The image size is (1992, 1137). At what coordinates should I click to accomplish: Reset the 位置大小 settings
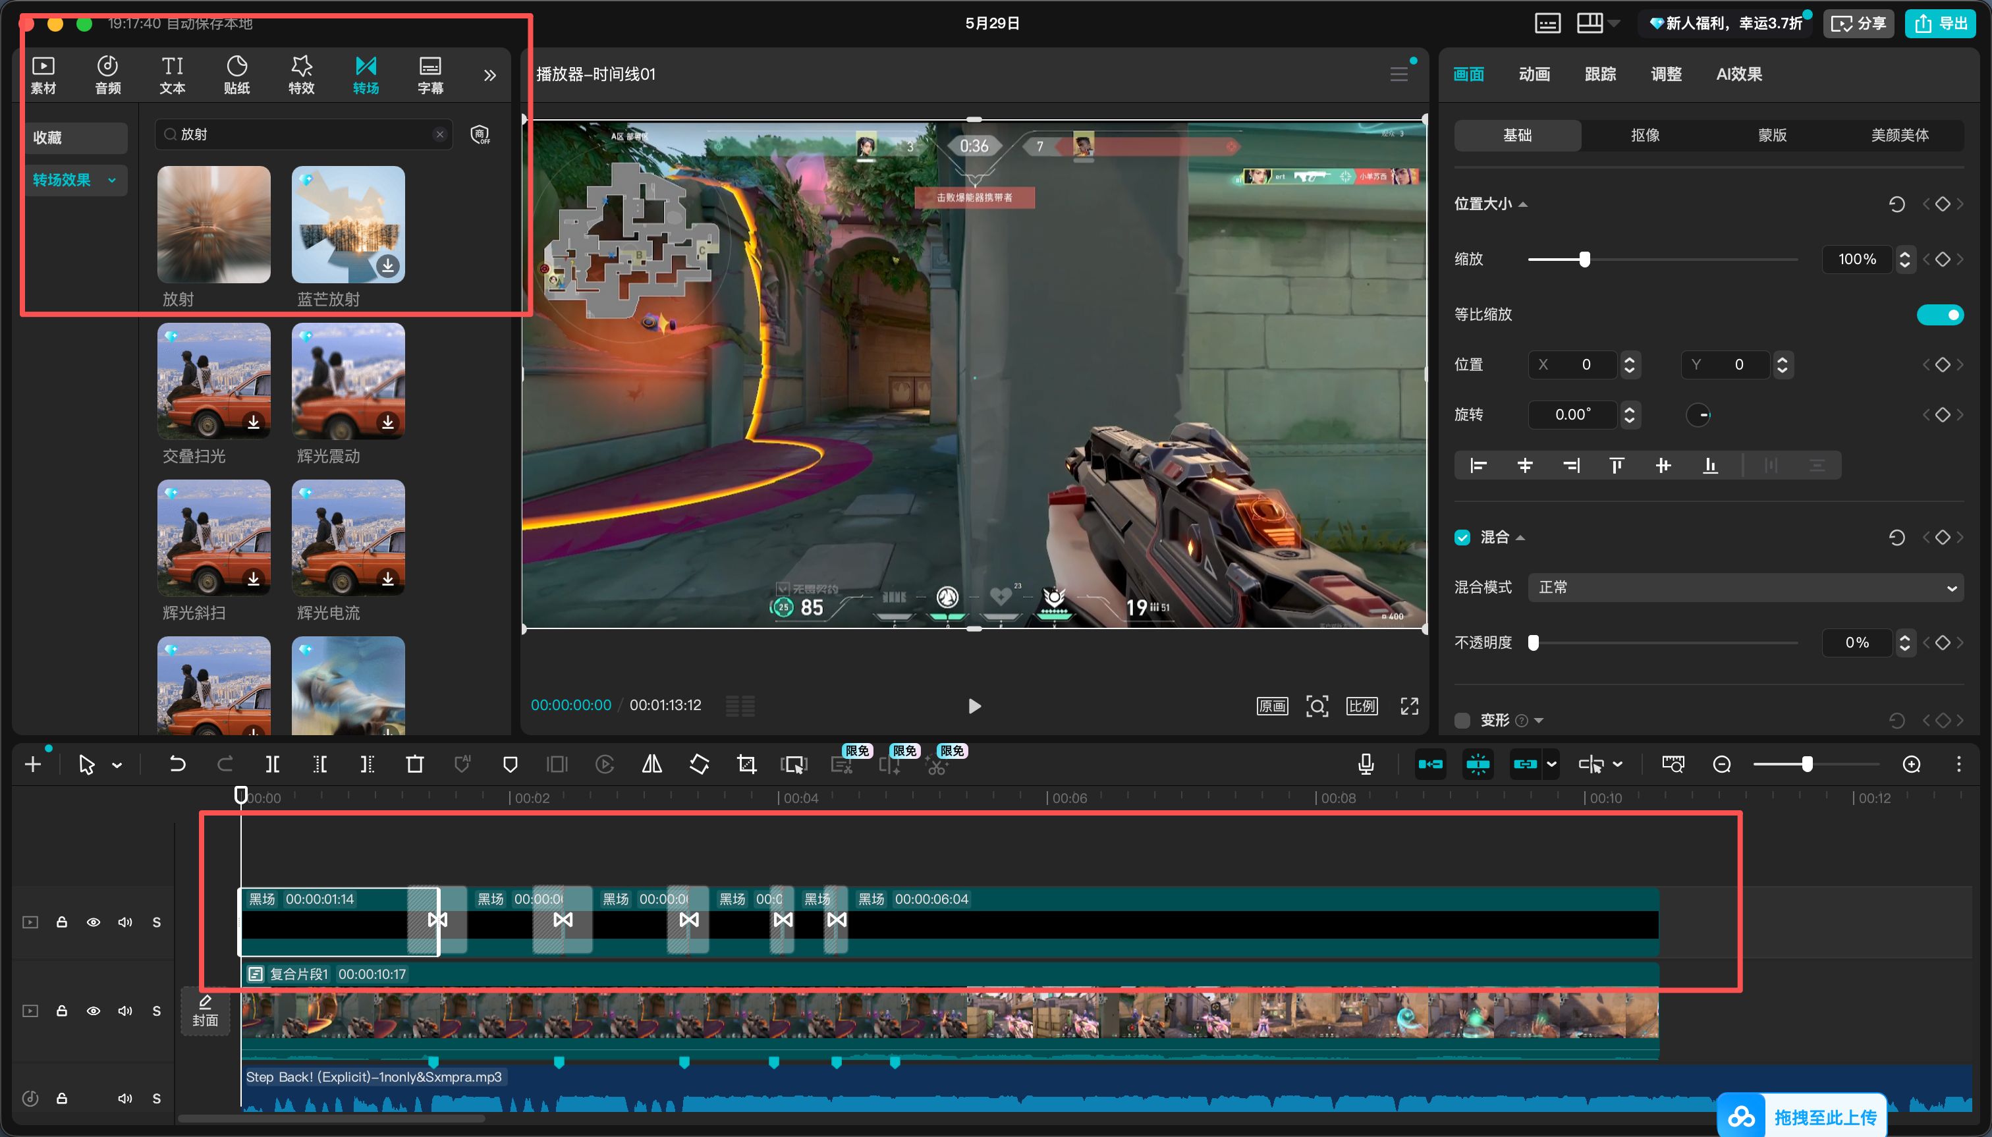click(1896, 205)
